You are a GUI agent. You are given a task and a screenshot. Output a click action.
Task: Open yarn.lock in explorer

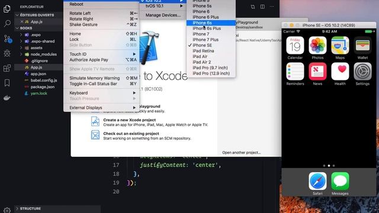(x=38, y=93)
